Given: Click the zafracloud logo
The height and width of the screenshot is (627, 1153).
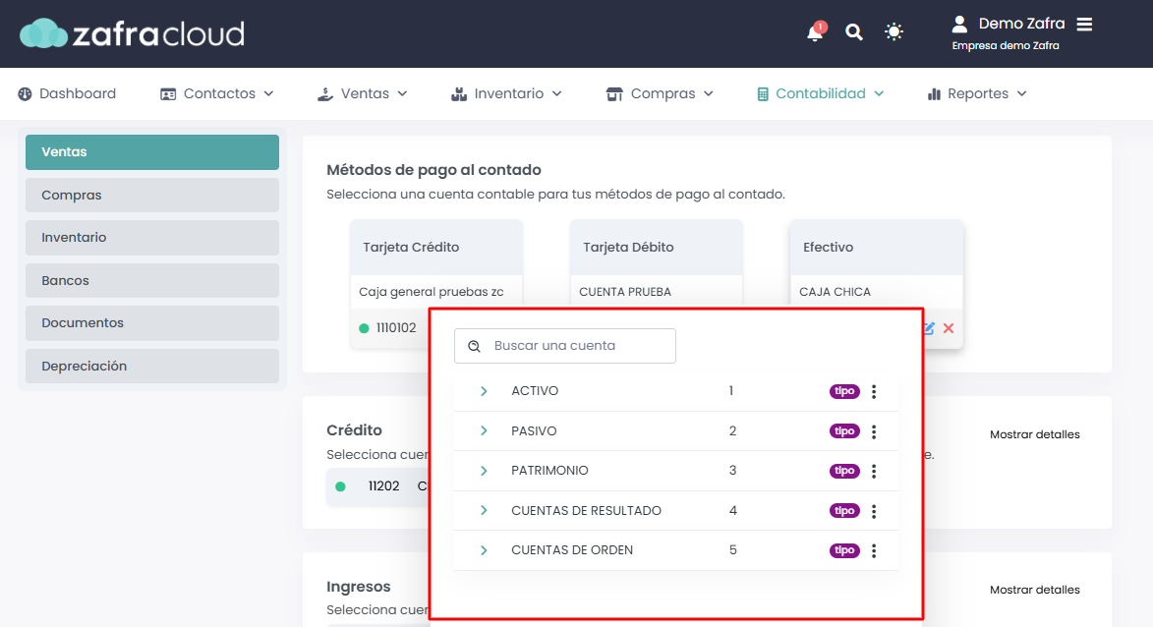Looking at the screenshot, I should pos(132,33).
